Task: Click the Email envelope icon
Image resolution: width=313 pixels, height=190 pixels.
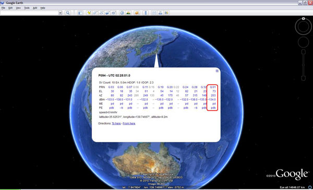Action: pos(154,13)
